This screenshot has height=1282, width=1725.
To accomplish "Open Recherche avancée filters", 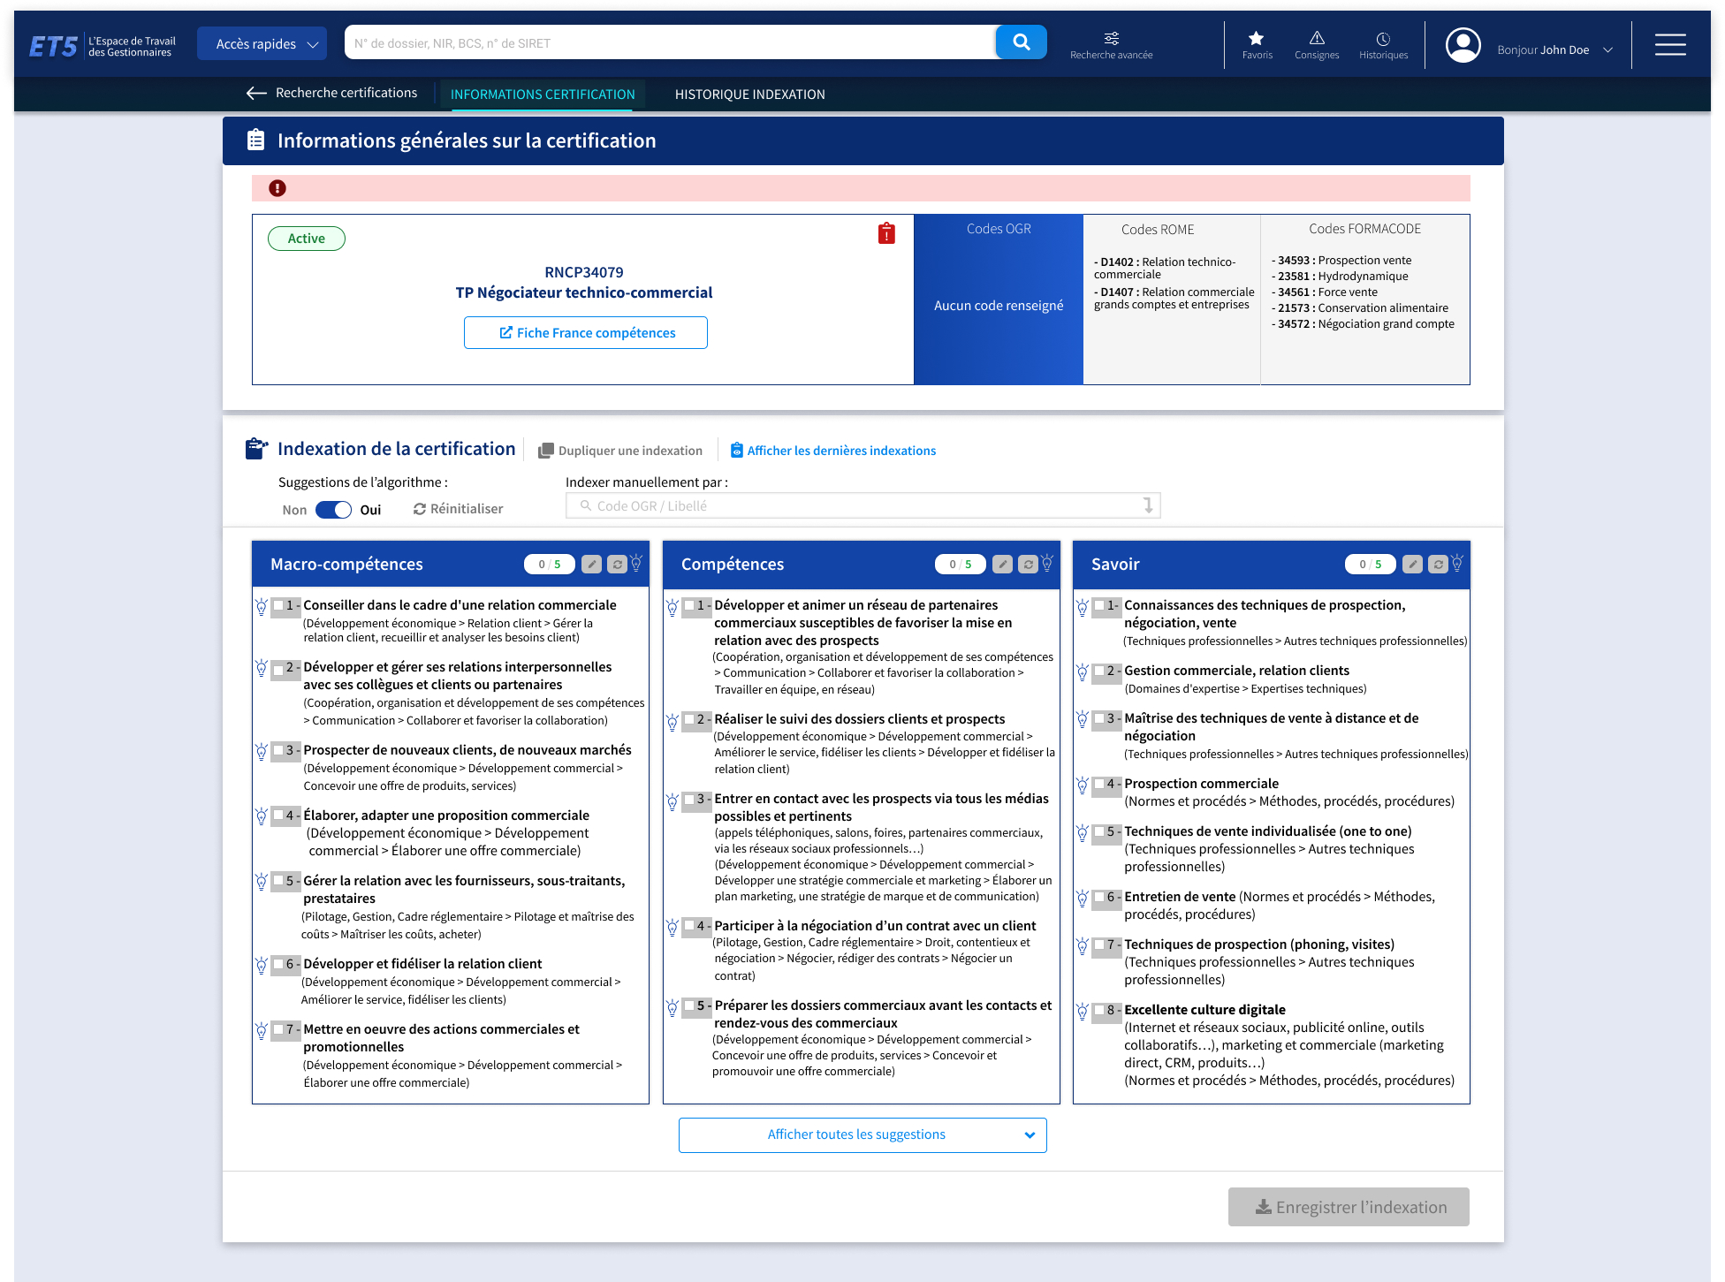I will [1111, 44].
